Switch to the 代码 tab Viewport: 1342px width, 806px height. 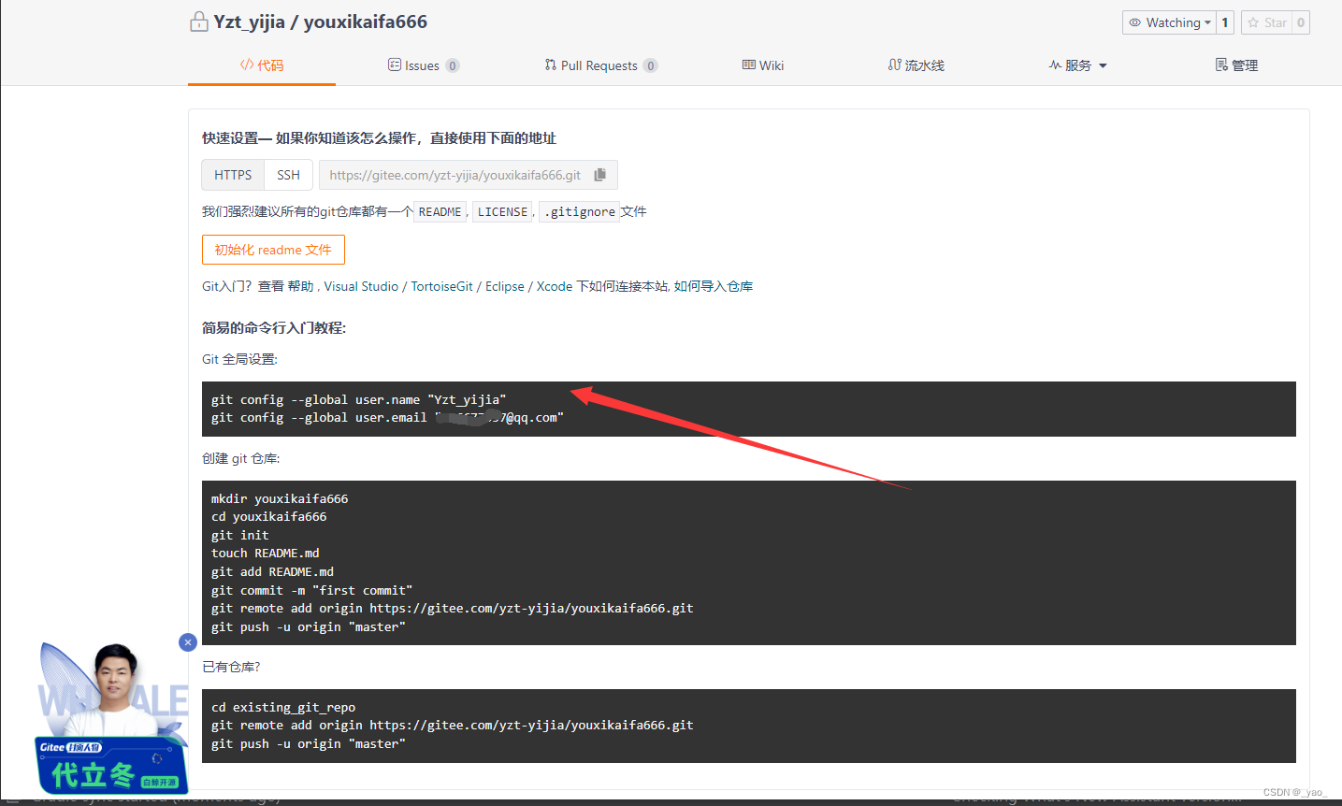coord(262,65)
